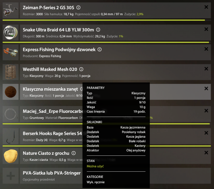Remove the Westhill Masked Mesh feeder
This screenshot has height=189, width=214.
pos(206,69)
